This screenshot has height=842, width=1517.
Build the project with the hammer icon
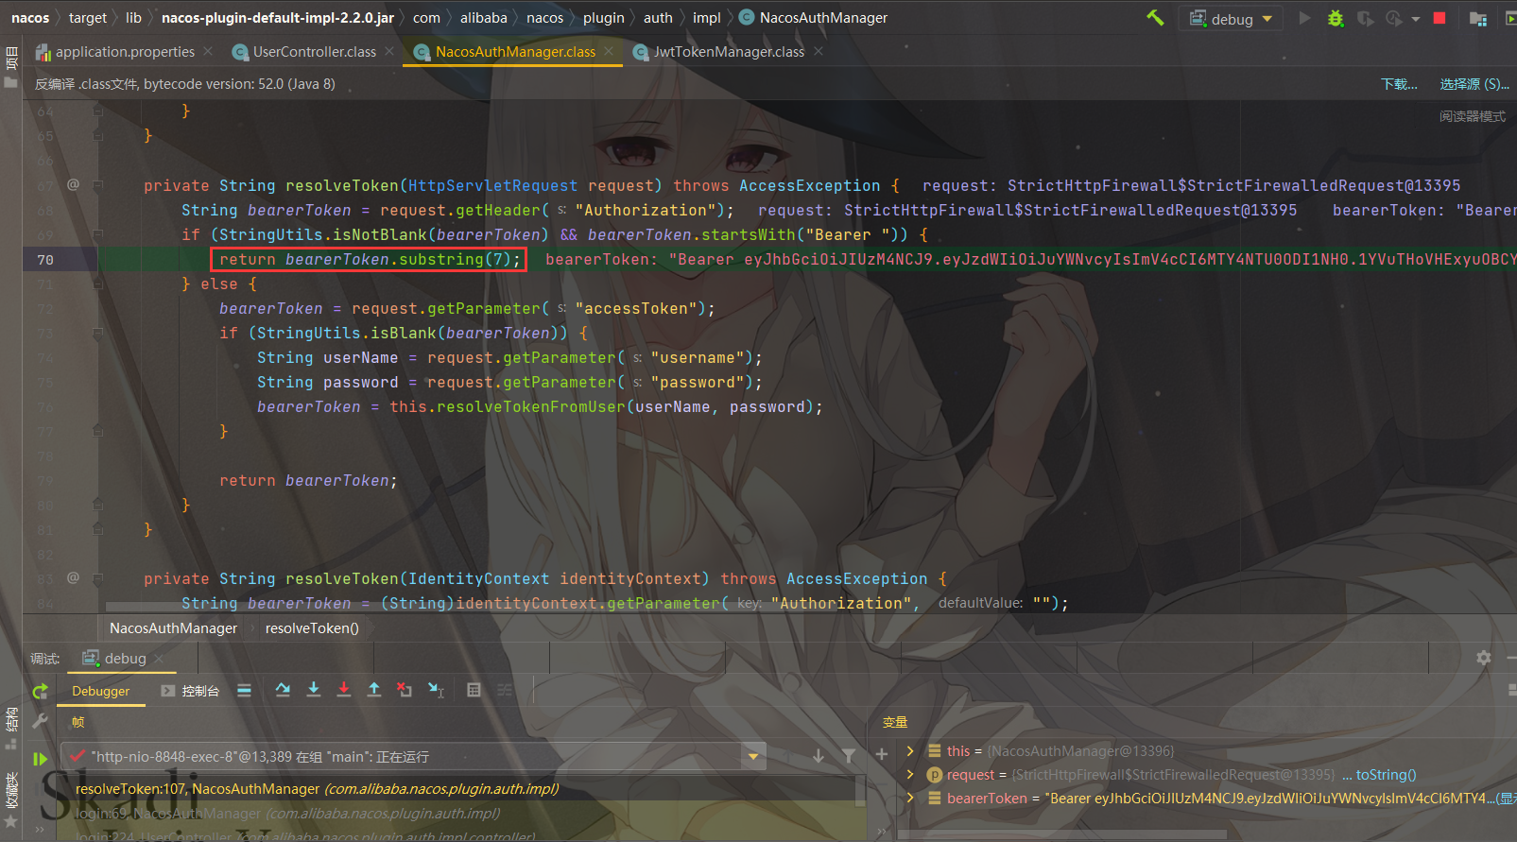point(1155,18)
